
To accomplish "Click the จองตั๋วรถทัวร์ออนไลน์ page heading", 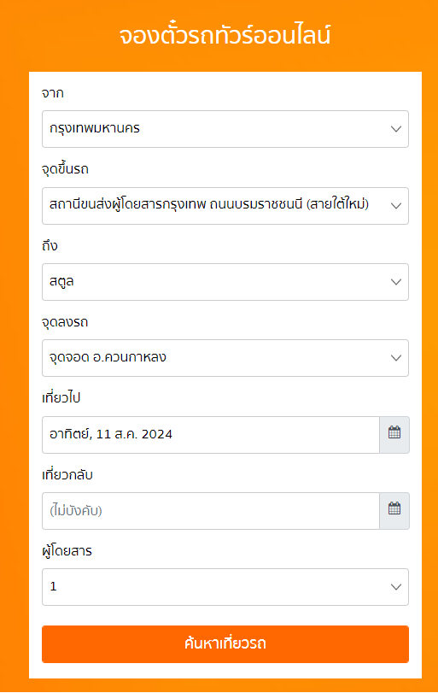I will pos(225,35).
